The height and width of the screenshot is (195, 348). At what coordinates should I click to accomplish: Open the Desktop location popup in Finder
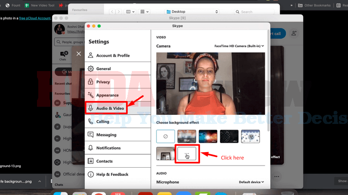[x=192, y=12]
